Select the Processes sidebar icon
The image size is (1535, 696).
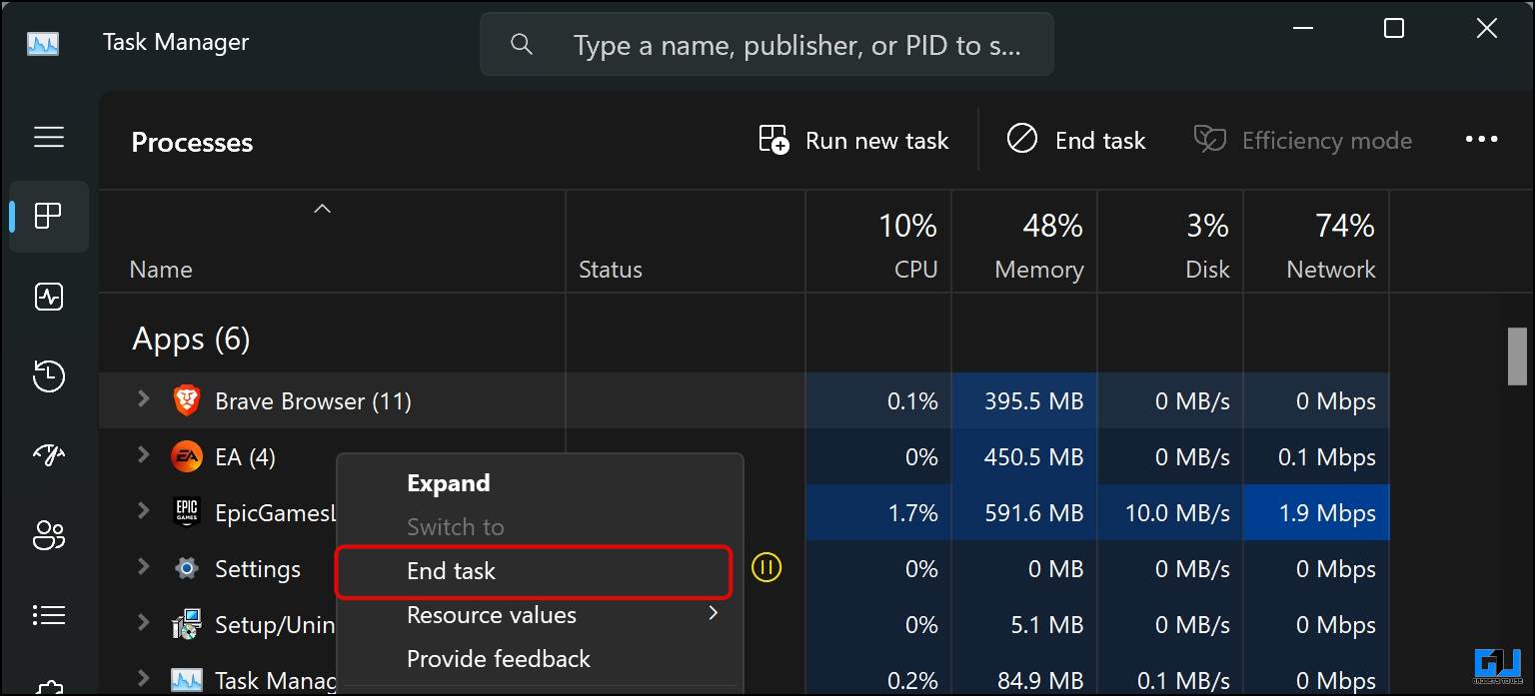(48, 217)
